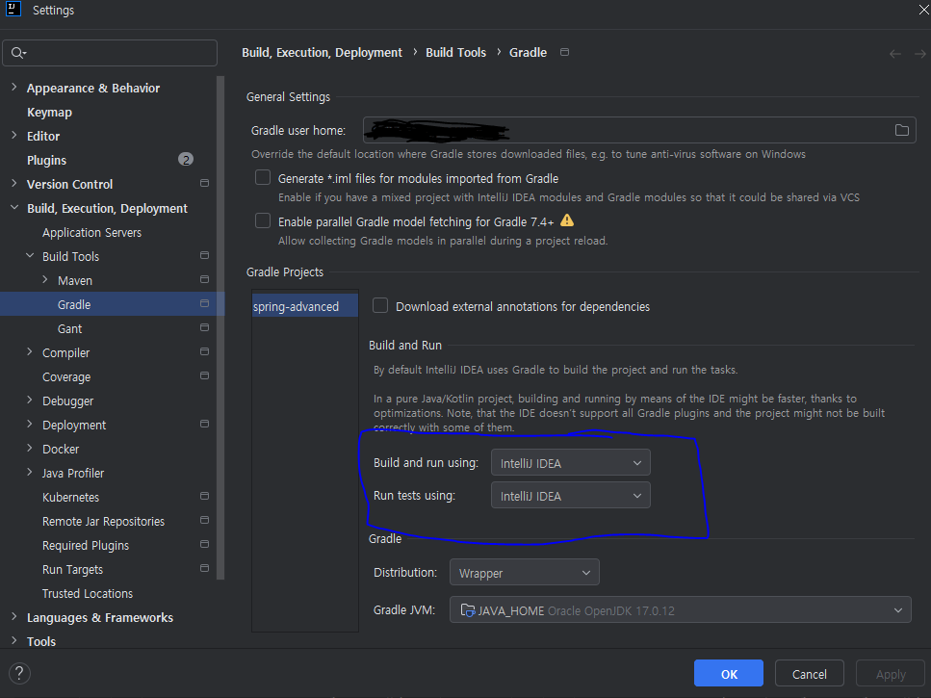Click the project icon next to Kubernetes
Image resolution: width=931 pixels, height=698 pixels.
click(x=204, y=496)
